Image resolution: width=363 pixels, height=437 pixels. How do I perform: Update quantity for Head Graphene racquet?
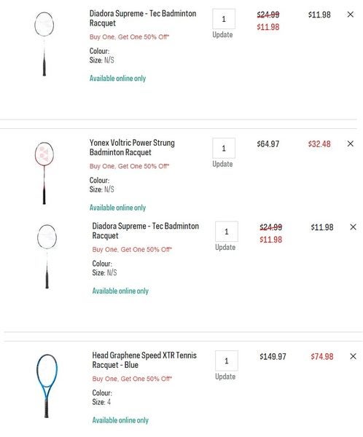pos(225,377)
